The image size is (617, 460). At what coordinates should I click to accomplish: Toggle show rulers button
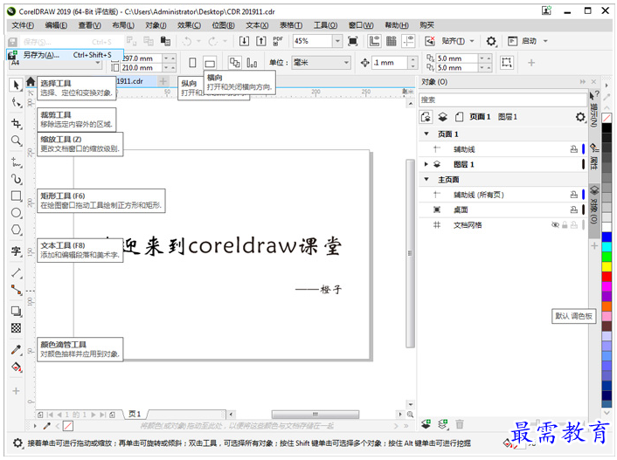coord(374,41)
